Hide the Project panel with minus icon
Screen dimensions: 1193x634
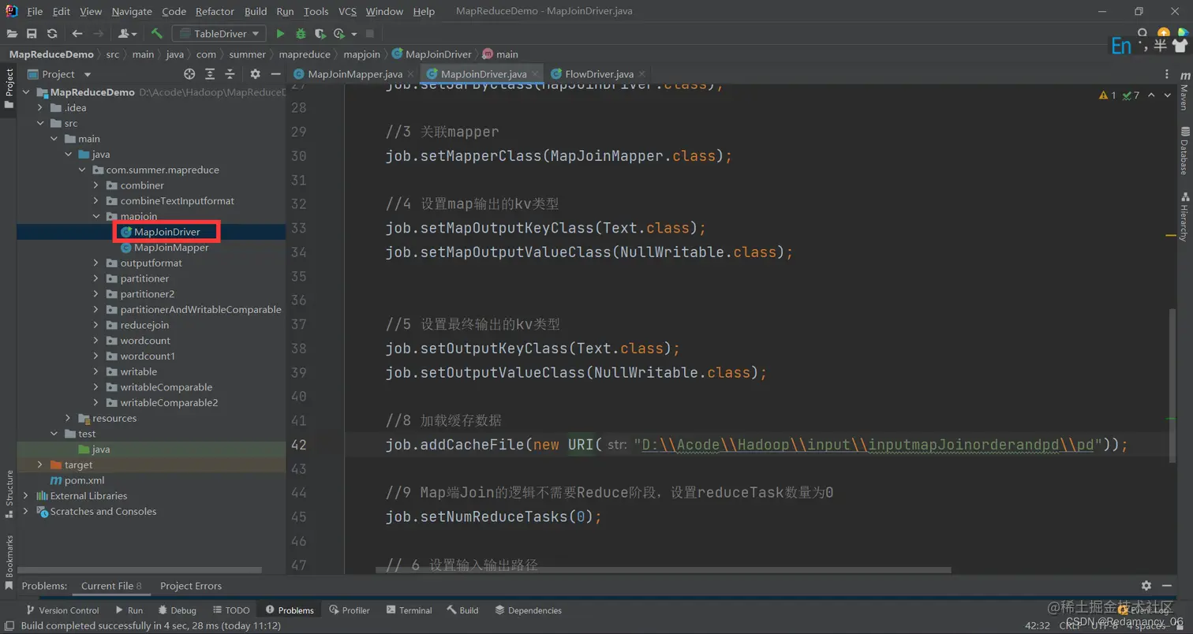(275, 74)
